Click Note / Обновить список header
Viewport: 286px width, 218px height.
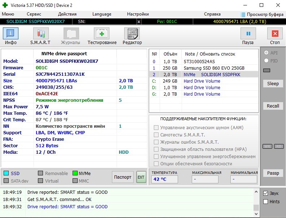[x=210, y=54]
